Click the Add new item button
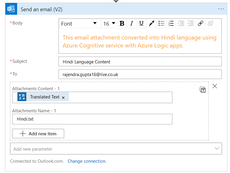 click(x=38, y=134)
